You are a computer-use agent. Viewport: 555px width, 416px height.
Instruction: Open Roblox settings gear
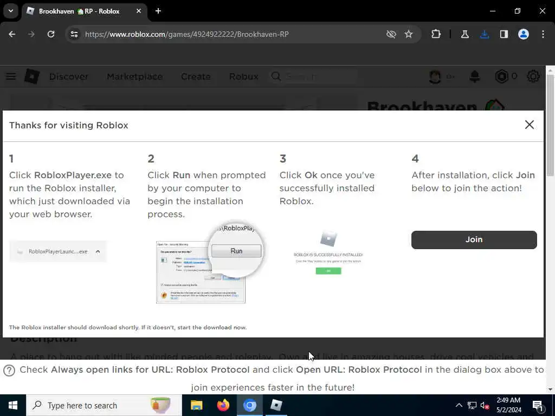[x=533, y=76]
